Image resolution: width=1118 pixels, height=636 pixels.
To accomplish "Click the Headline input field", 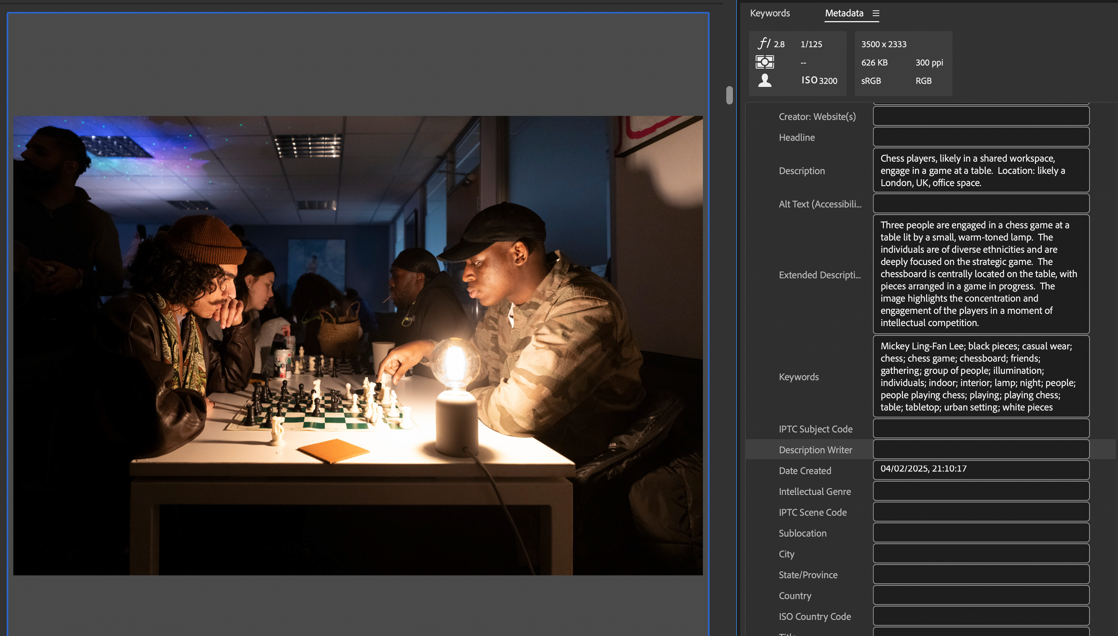I will click(981, 137).
